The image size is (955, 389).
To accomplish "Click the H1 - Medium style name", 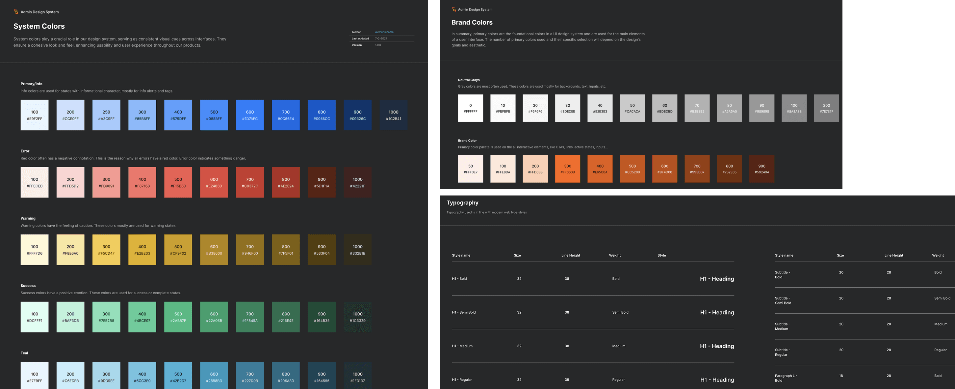I will pyautogui.click(x=462, y=346).
